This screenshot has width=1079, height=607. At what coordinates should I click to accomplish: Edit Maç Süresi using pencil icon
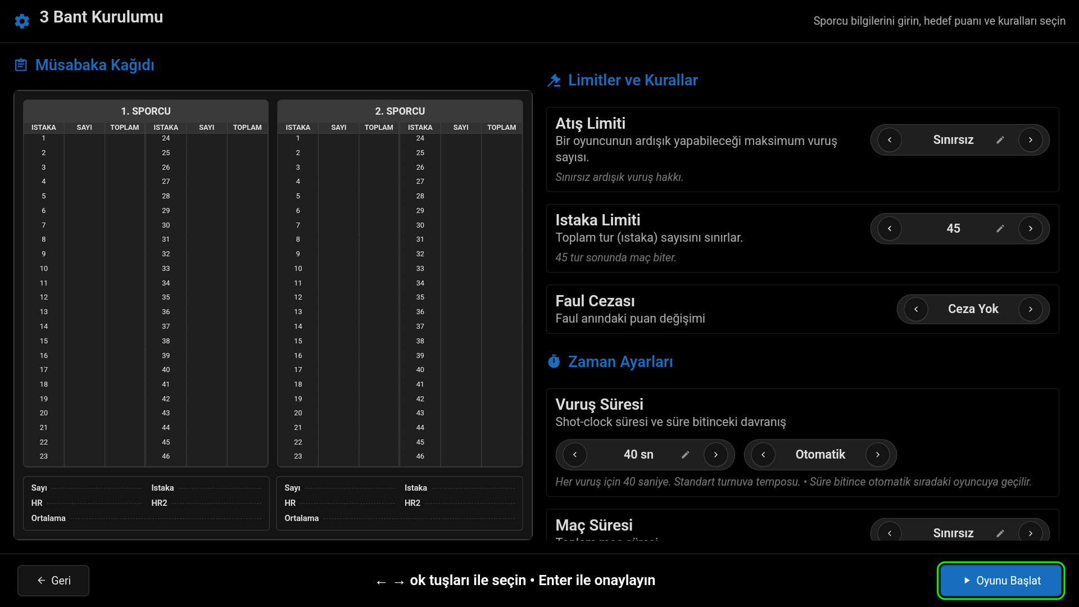1000,533
